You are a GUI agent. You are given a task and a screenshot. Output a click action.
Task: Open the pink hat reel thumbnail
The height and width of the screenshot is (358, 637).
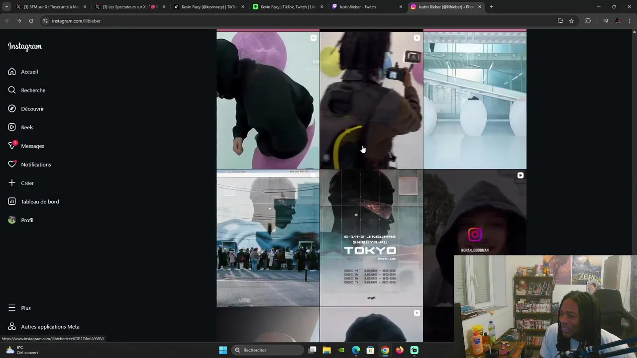click(x=268, y=100)
